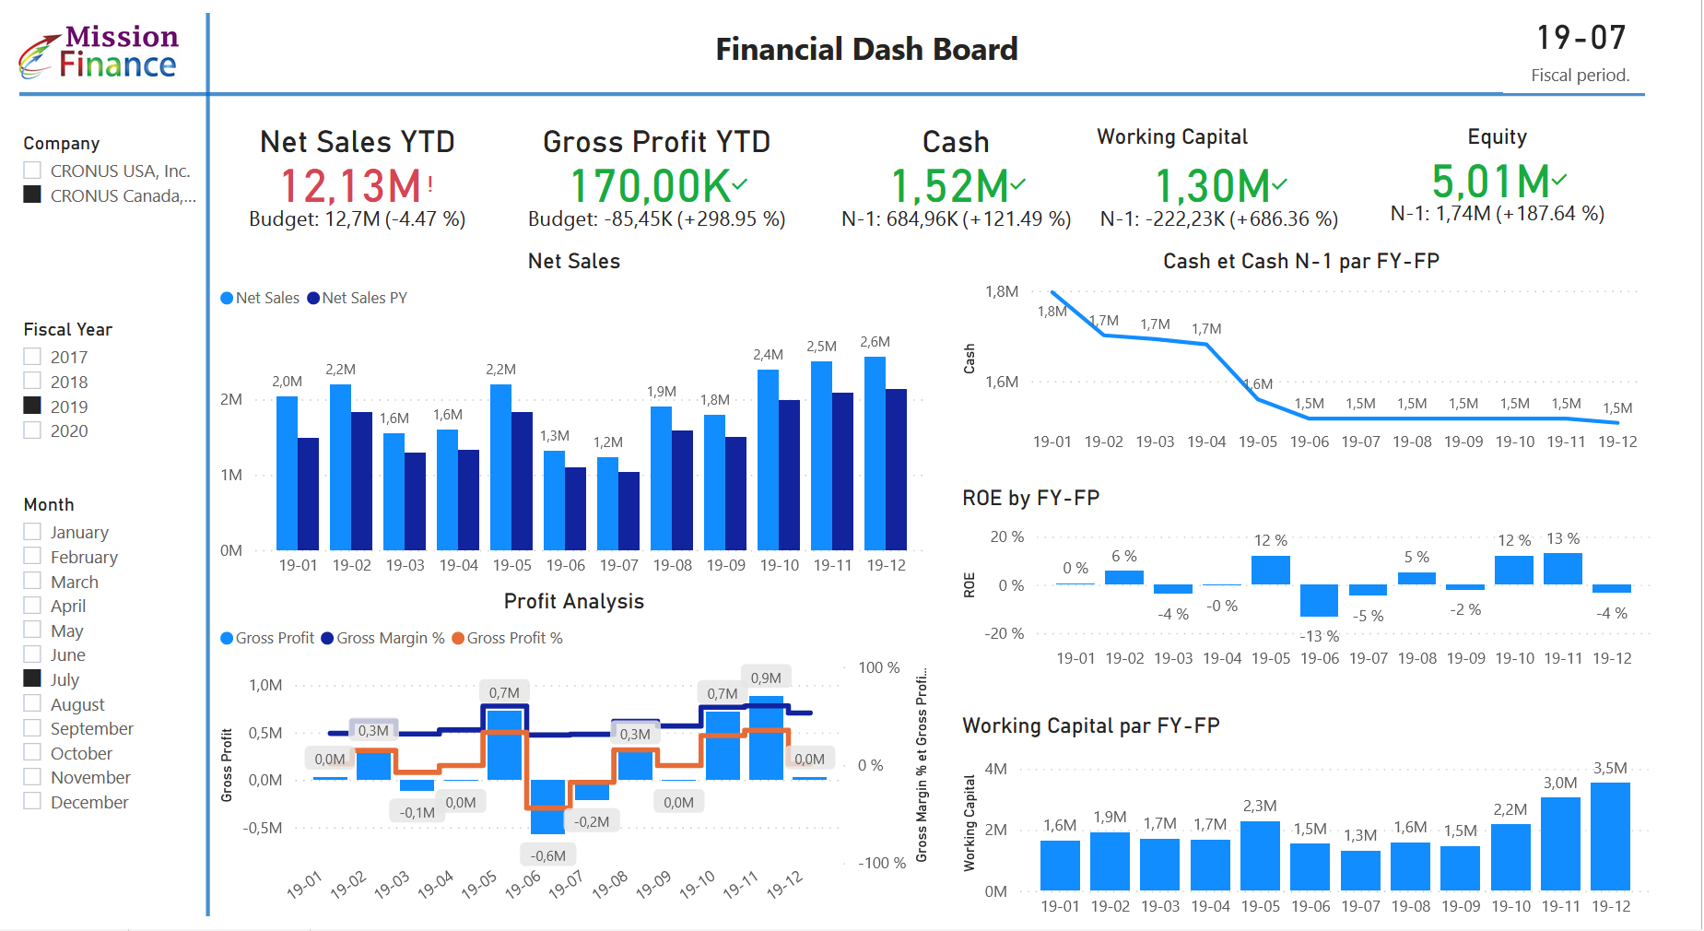Click the ROE bar labeled 13 %
The width and height of the screenshot is (1704, 931).
(1563, 569)
